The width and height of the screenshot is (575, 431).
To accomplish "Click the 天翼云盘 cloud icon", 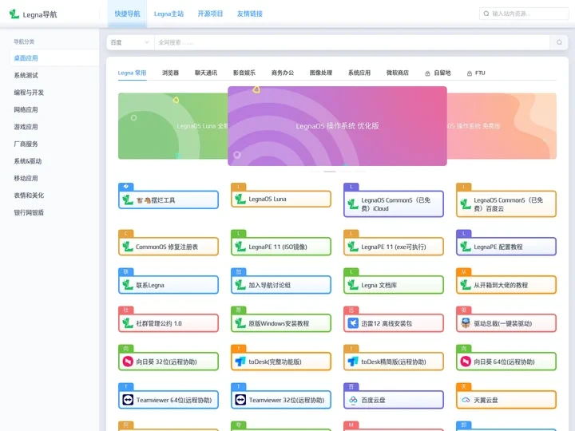I will point(466,400).
